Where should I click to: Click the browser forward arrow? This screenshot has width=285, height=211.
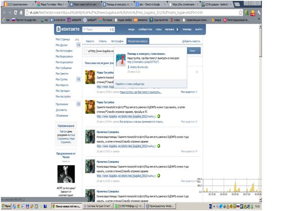[10, 13]
